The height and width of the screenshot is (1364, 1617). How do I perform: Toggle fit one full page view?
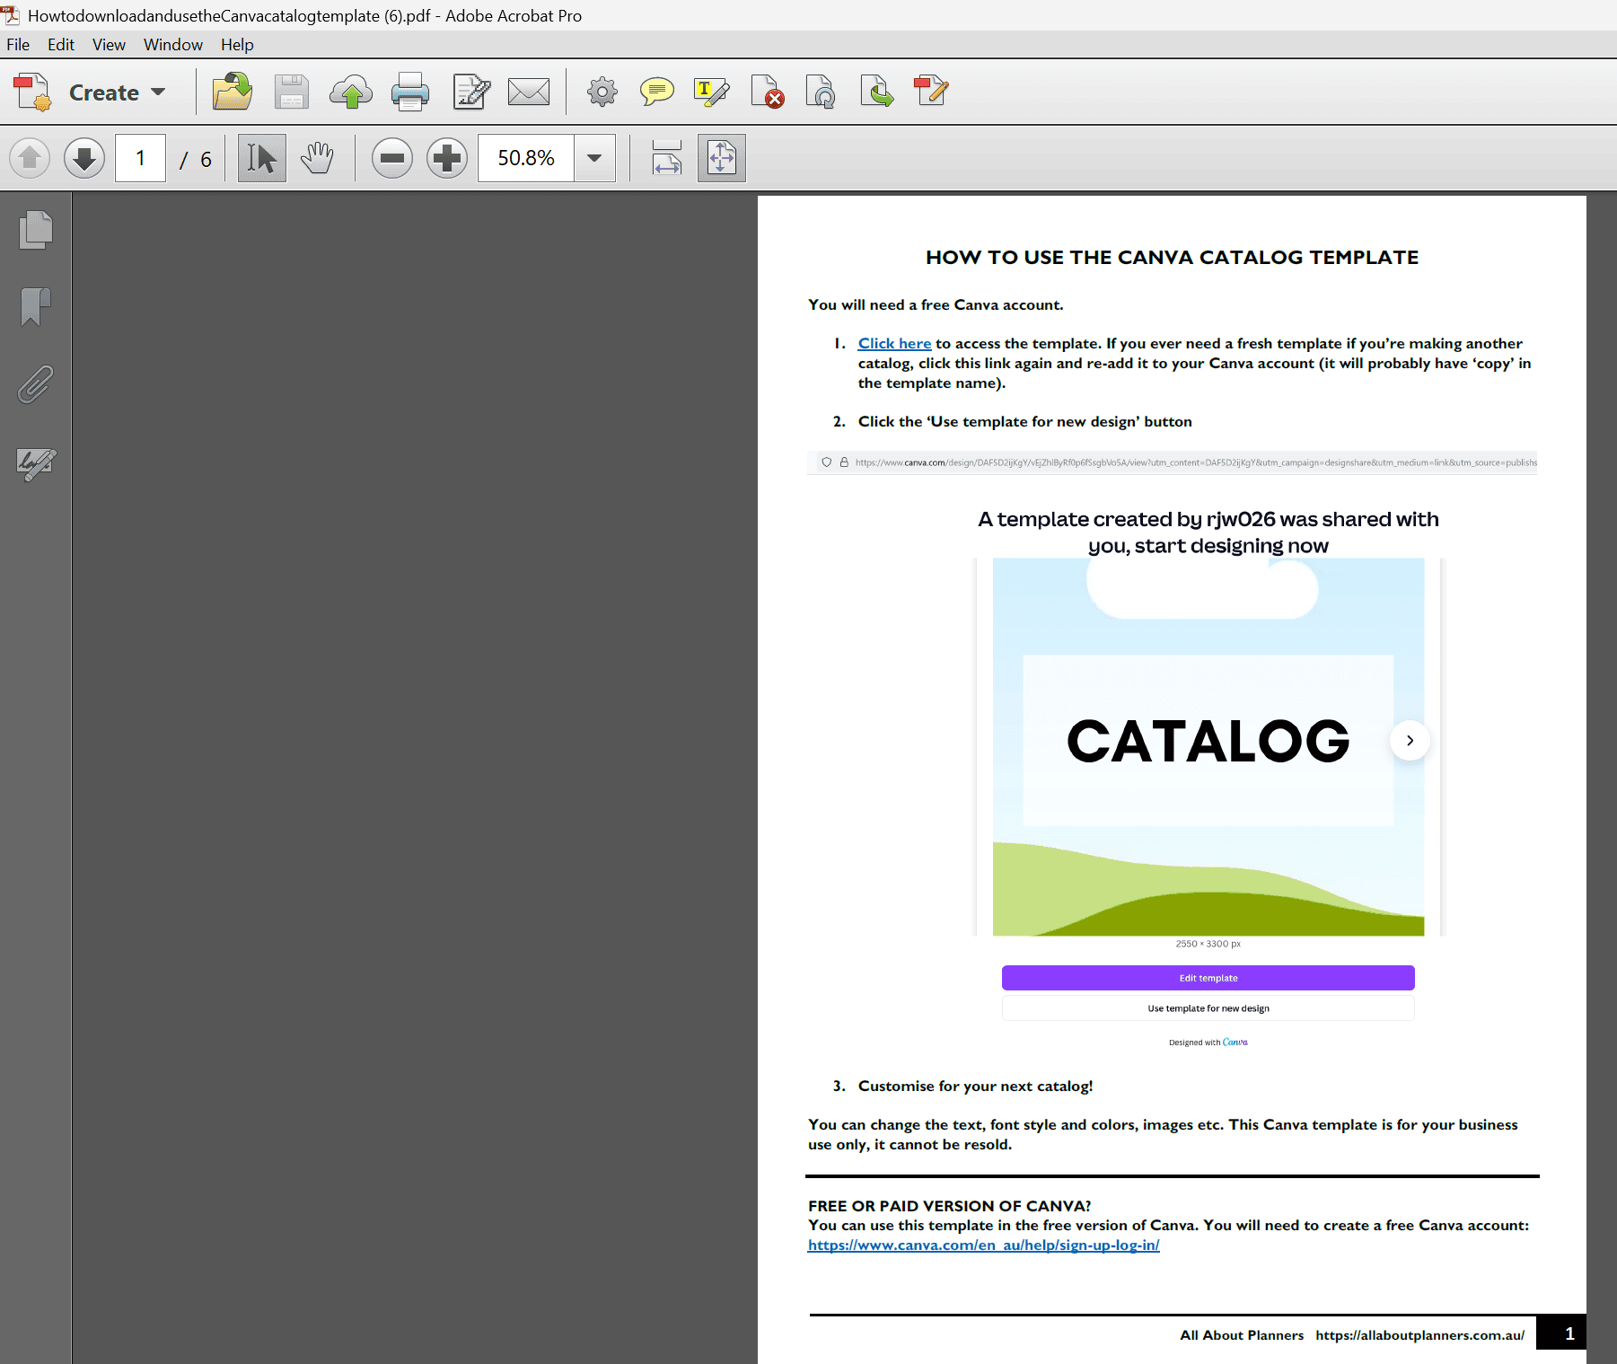[x=722, y=158]
